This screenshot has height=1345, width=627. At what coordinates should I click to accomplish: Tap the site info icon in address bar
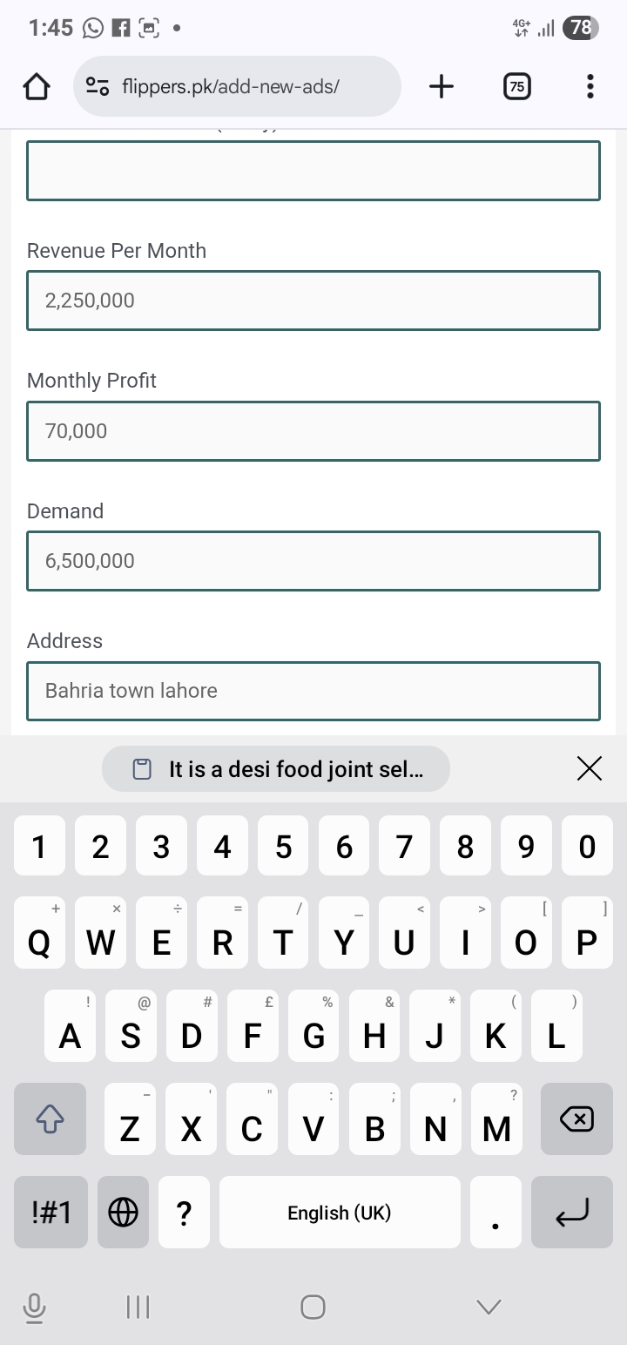(98, 86)
